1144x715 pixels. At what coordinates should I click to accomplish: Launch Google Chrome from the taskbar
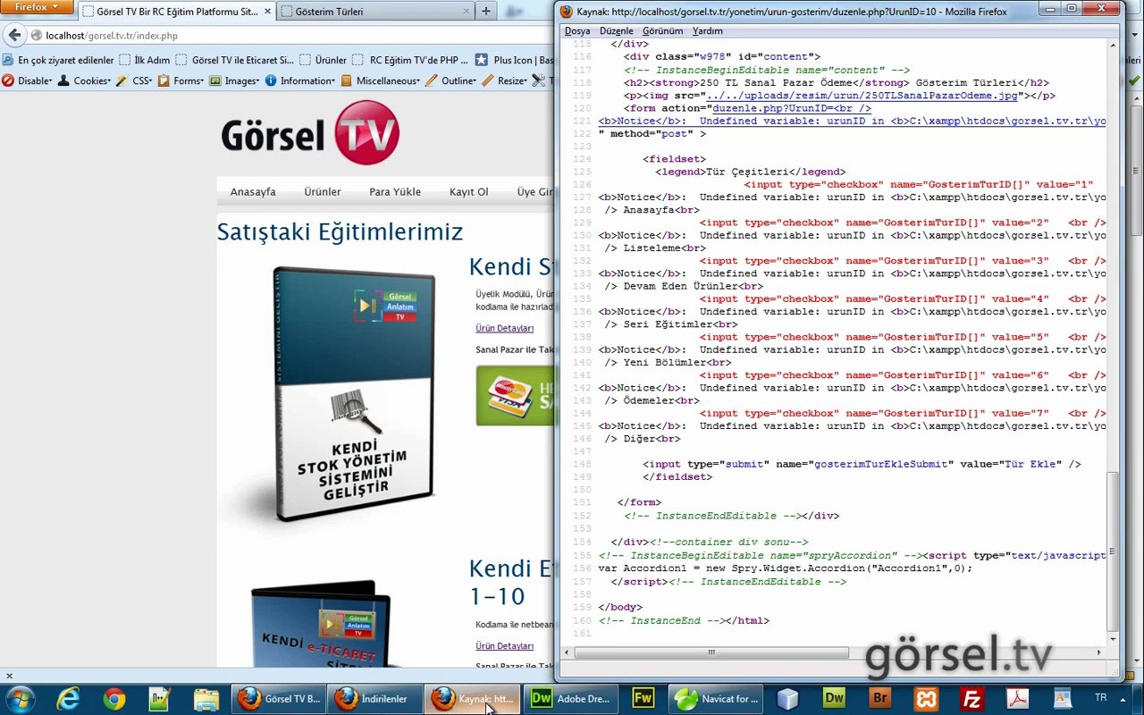[114, 698]
